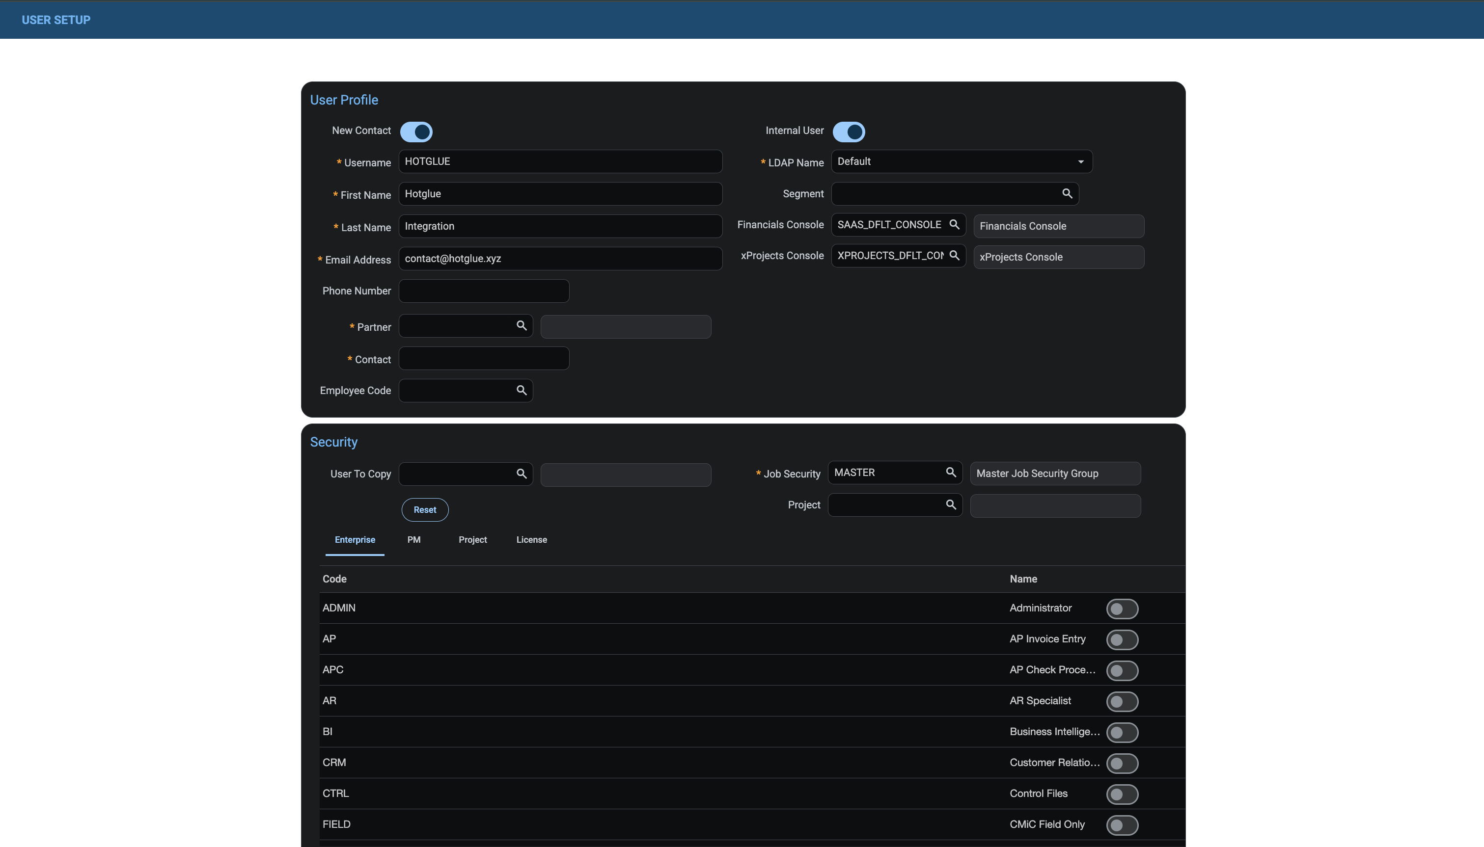1484x847 pixels.
Task: Enable the Control Files toggle
Action: pos(1122,794)
